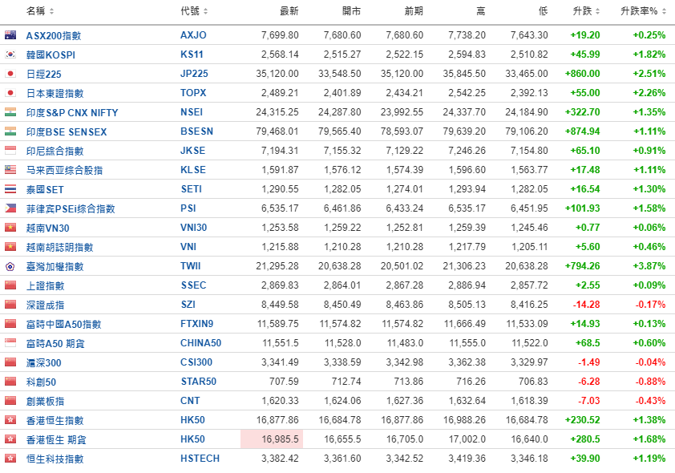Click the Indian flag beside 印度BSE SENSEX

click(x=10, y=131)
